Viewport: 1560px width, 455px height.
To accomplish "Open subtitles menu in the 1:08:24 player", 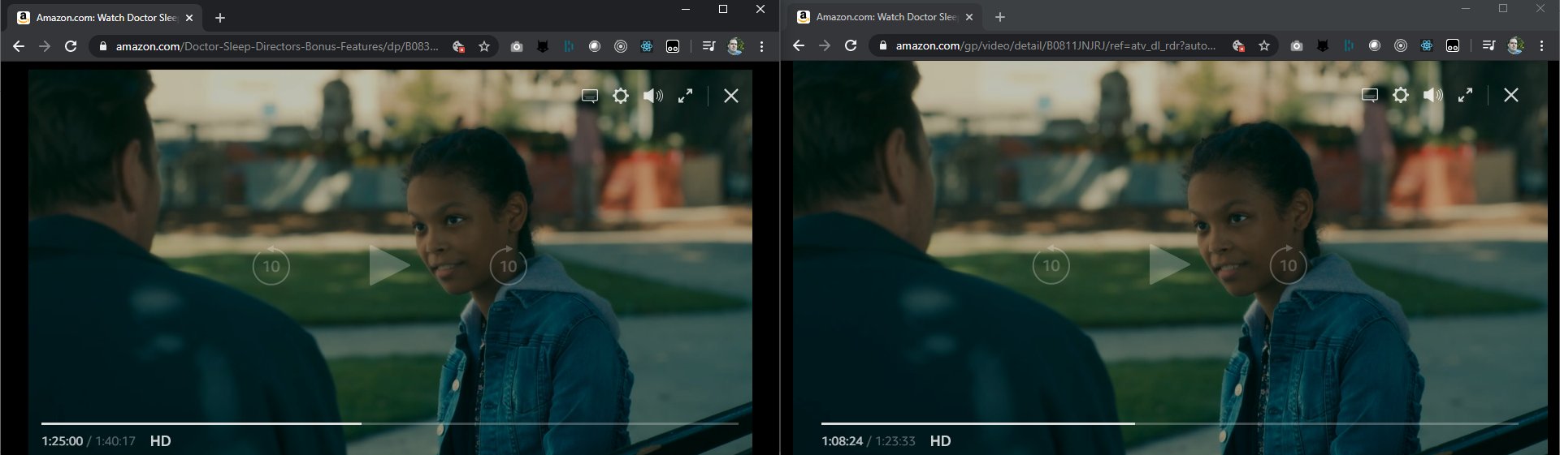I will pyautogui.click(x=1370, y=95).
